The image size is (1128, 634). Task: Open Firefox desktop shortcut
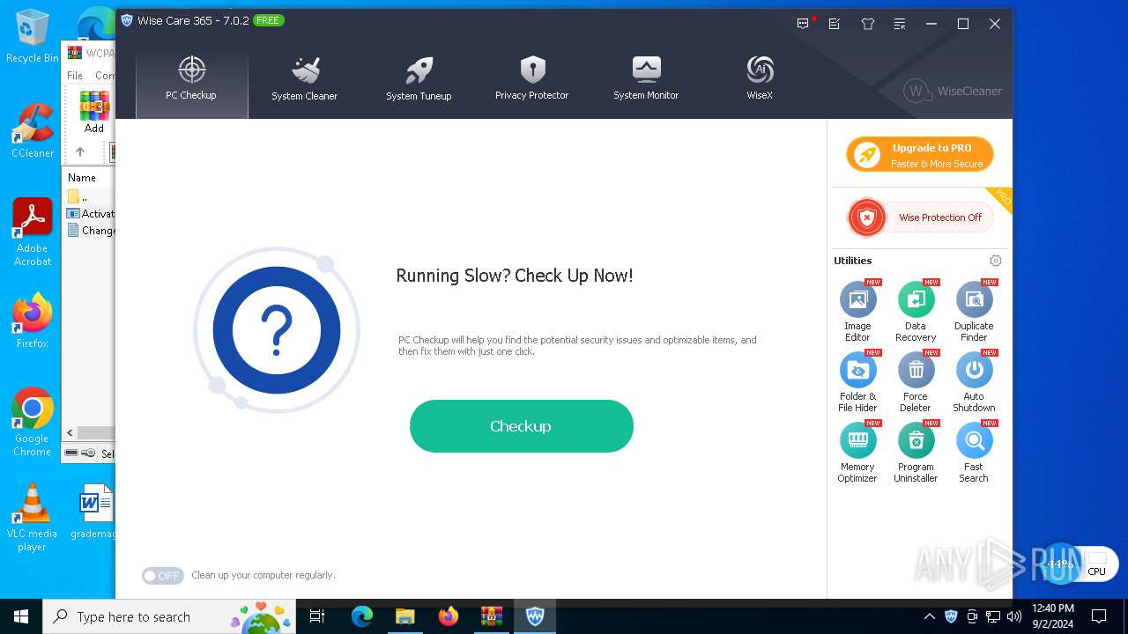point(33,321)
